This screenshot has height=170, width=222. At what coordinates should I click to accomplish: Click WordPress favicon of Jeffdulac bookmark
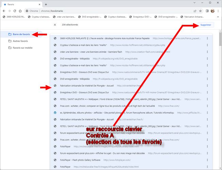coord(55,113)
